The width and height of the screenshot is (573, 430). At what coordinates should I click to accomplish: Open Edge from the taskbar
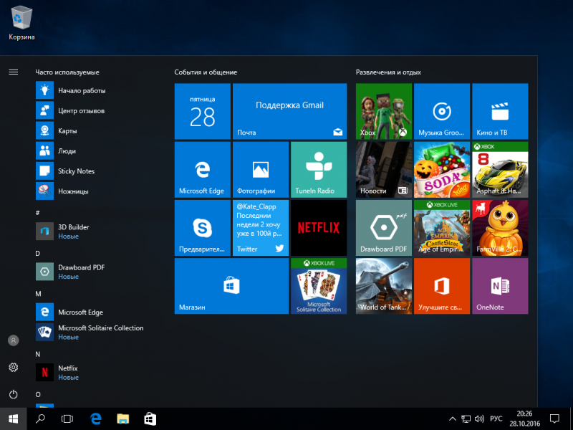(x=95, y=419)
